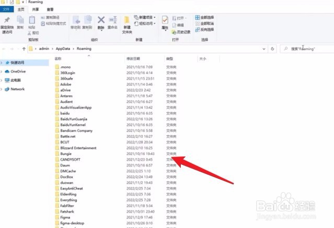Open the File (文件) tab

pyautogui.click(x=6, y=9)
